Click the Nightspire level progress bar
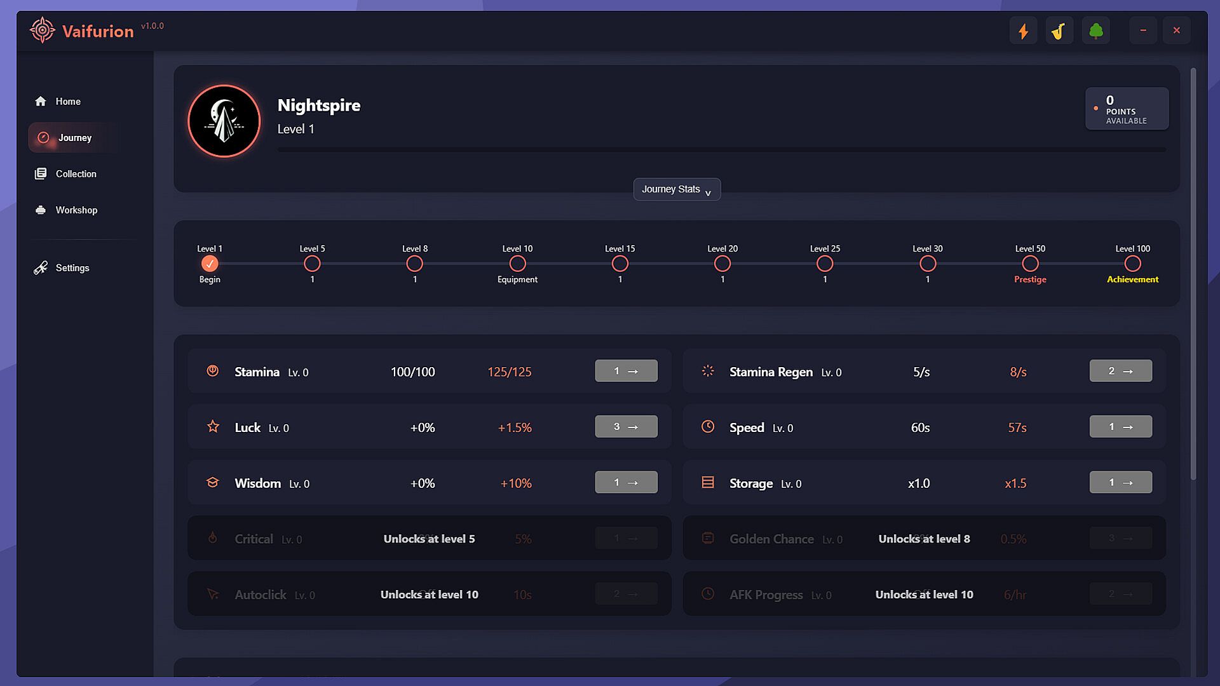This screenshot has width=1220, height=686. pyautogui.click(x=721, y=150)
